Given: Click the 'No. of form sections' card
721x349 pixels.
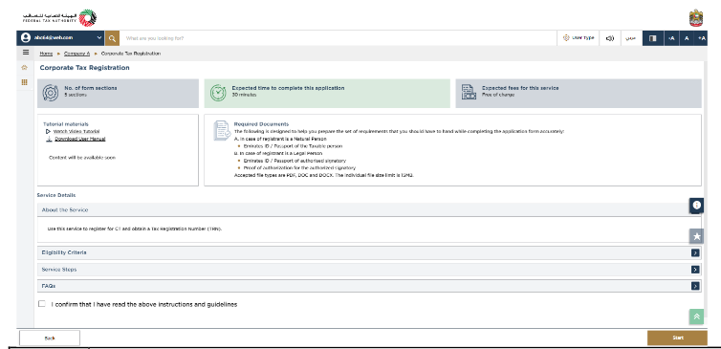Looking at the screenshot, I should 119,94.
